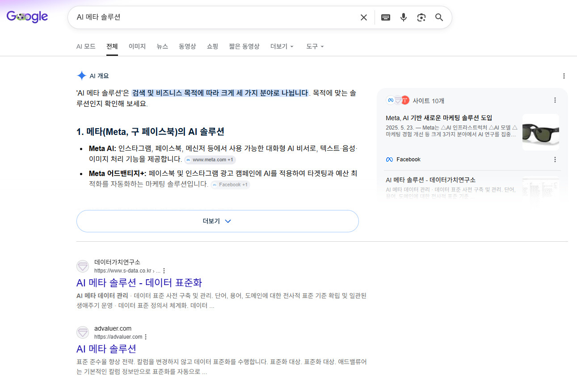Click heading 1. 메타(Meta, 구 페이스북)의 AI 솔루션
The image size is (577, 382).
[151, 132]
